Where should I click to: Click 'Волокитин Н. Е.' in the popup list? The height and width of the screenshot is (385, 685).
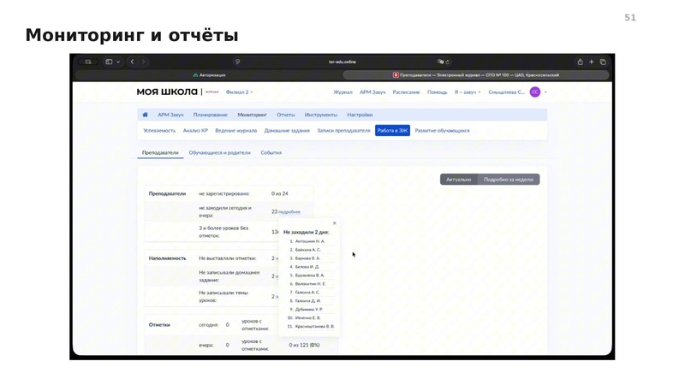coord(311,284)
